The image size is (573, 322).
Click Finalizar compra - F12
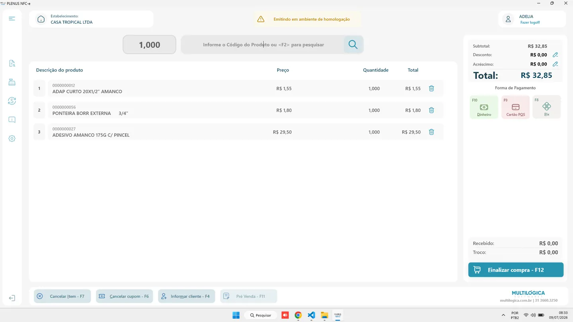[x=516, y=270]
